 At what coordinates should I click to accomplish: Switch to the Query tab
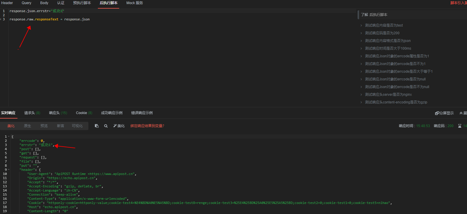point(26,3)
